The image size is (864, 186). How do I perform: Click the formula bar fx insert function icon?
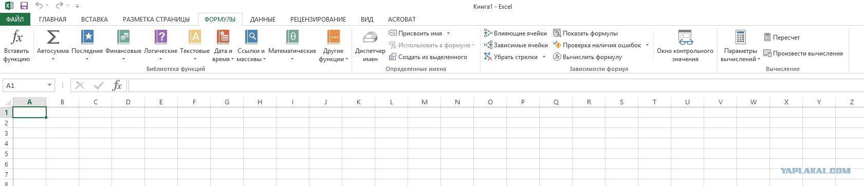pos(117,85)
